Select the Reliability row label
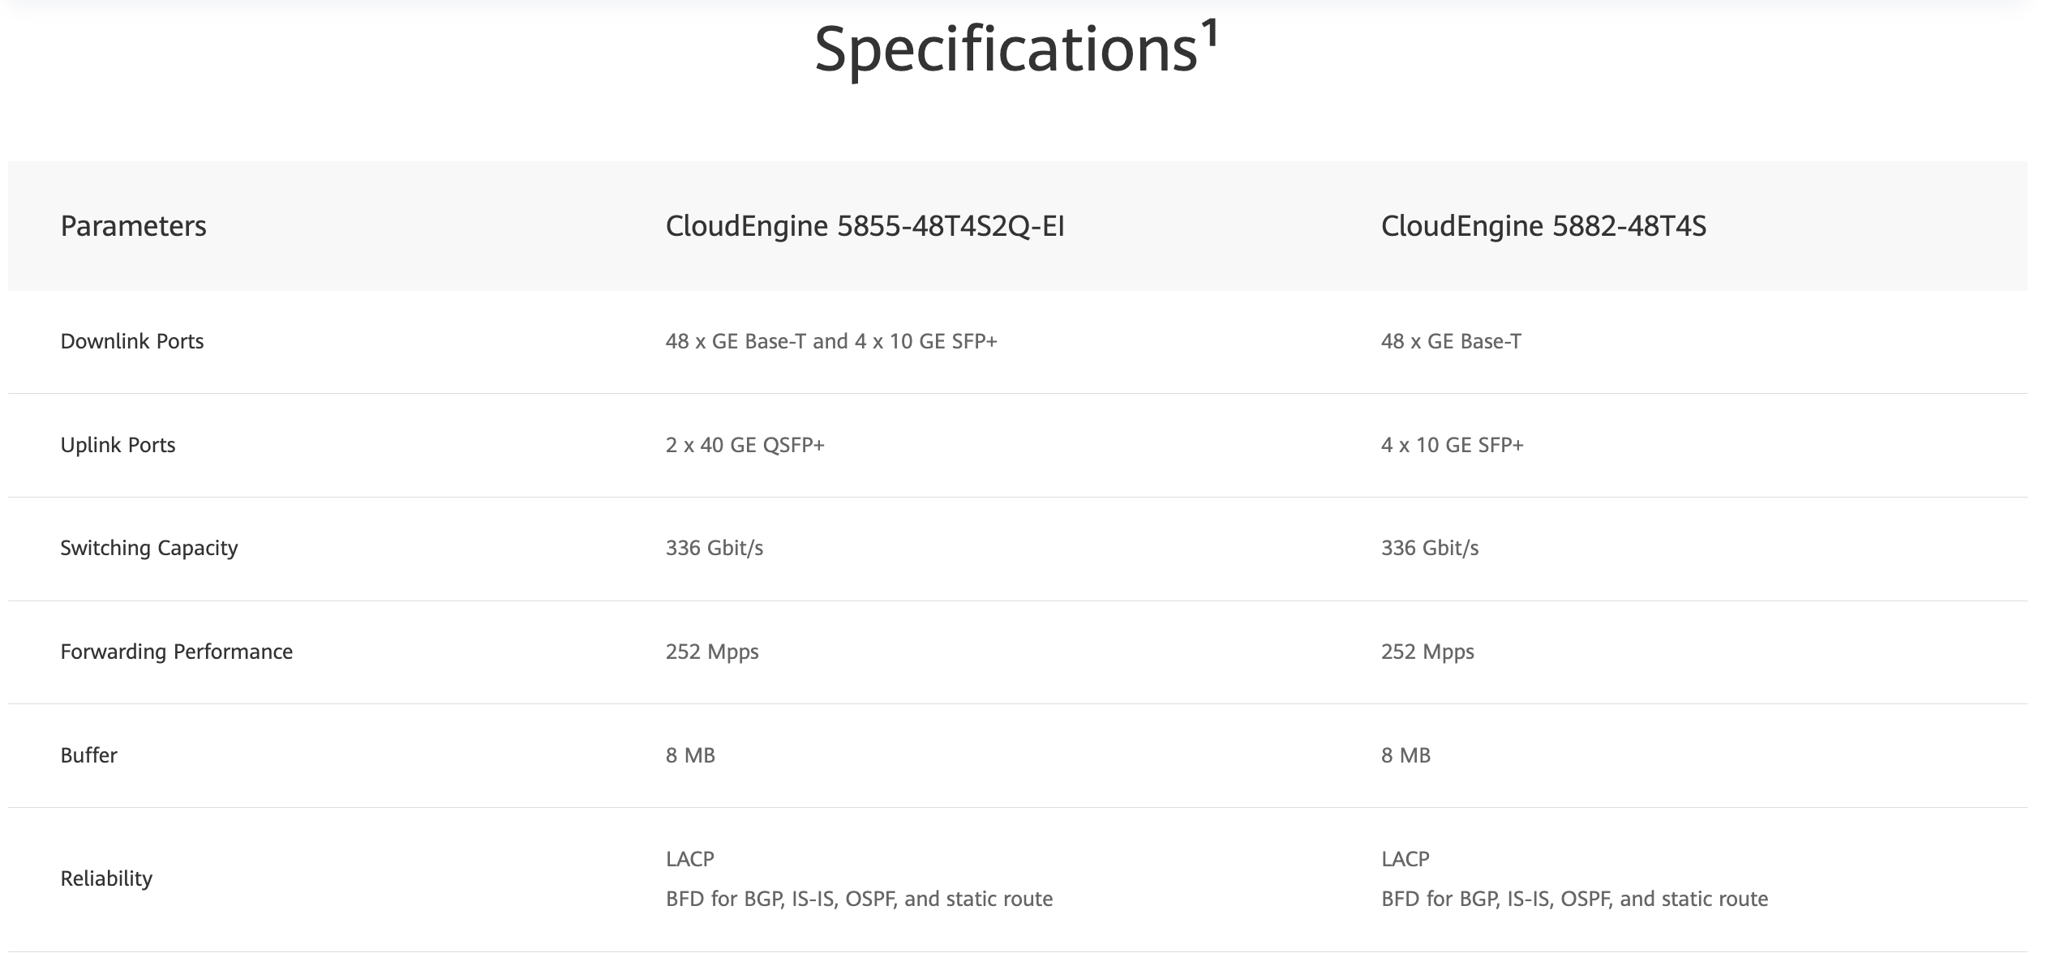 coord(106,878)
